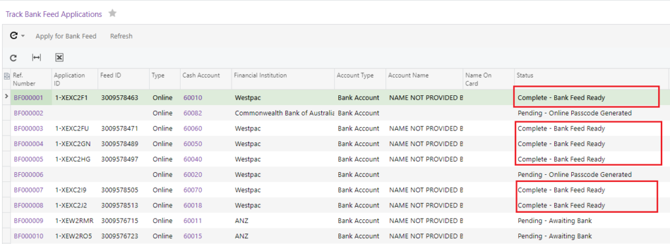Open cash account link 60011
The width and height of the screenshot is (670, 244).
point(193,221)
